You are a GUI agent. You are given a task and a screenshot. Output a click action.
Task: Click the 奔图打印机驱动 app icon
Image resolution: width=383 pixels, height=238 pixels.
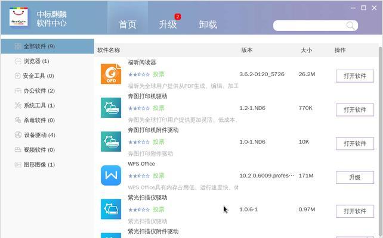click(x=111, y=108)
